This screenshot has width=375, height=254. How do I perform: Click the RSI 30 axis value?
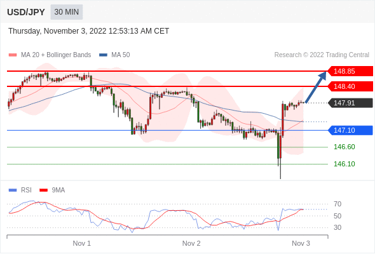(x=337, y=227)
